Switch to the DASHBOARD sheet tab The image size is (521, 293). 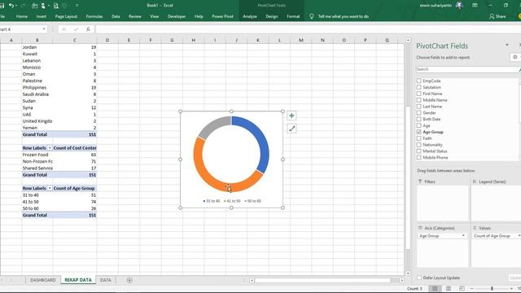[43, 280]
